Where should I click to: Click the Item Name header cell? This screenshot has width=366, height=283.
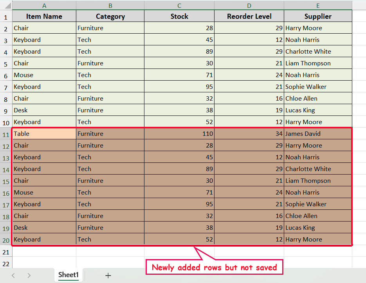(x=44, y=16)
